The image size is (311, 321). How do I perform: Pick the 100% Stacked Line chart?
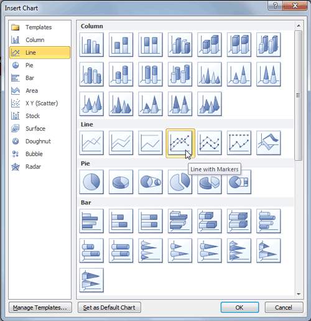pyautogui.click(x=151, y=143)
